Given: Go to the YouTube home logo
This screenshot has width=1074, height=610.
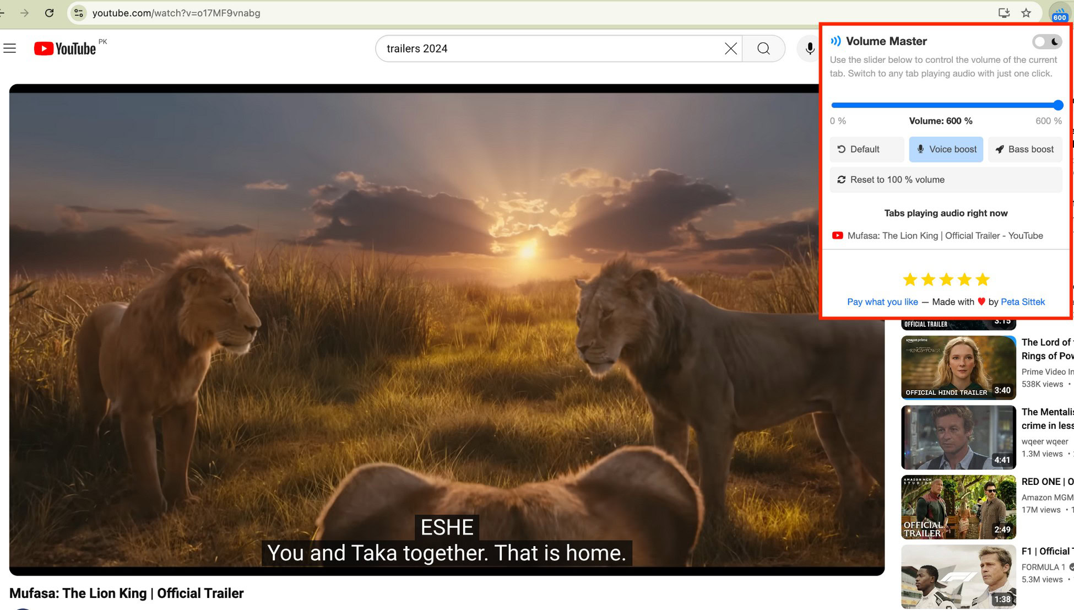Looking at the screenshot, I should (x=65, y=48).
